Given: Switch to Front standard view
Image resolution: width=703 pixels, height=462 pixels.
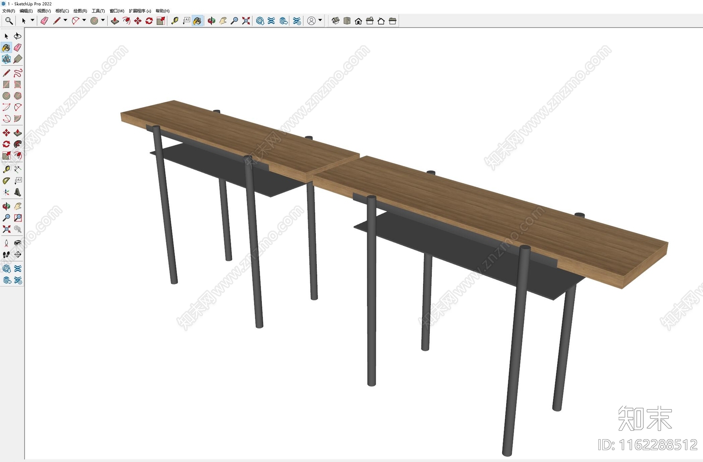Looking at the screenshot, I should coord(359,21).
